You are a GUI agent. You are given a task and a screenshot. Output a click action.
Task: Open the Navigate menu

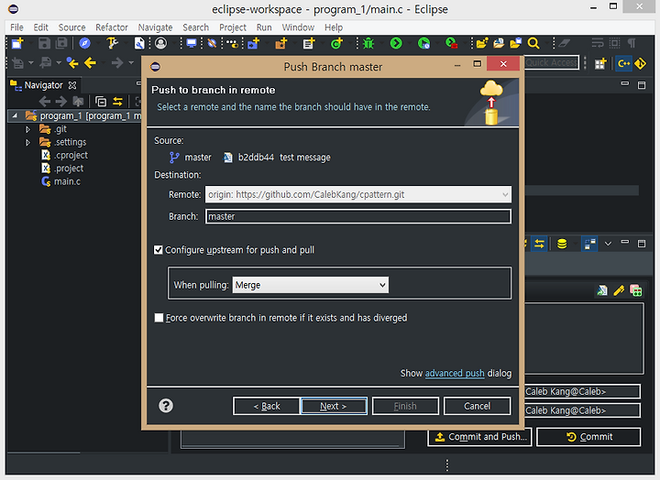(155, 27)
